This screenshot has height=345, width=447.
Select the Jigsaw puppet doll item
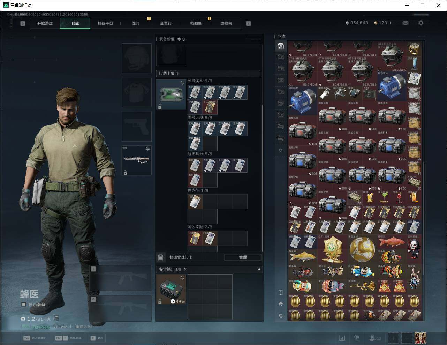[x=414, y=249]
